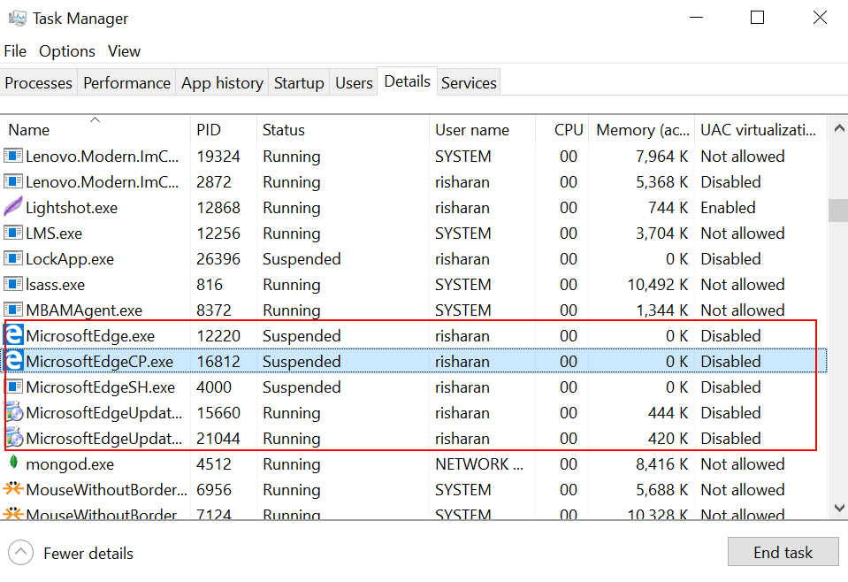Select the Details tab

[x=408, y=81]
